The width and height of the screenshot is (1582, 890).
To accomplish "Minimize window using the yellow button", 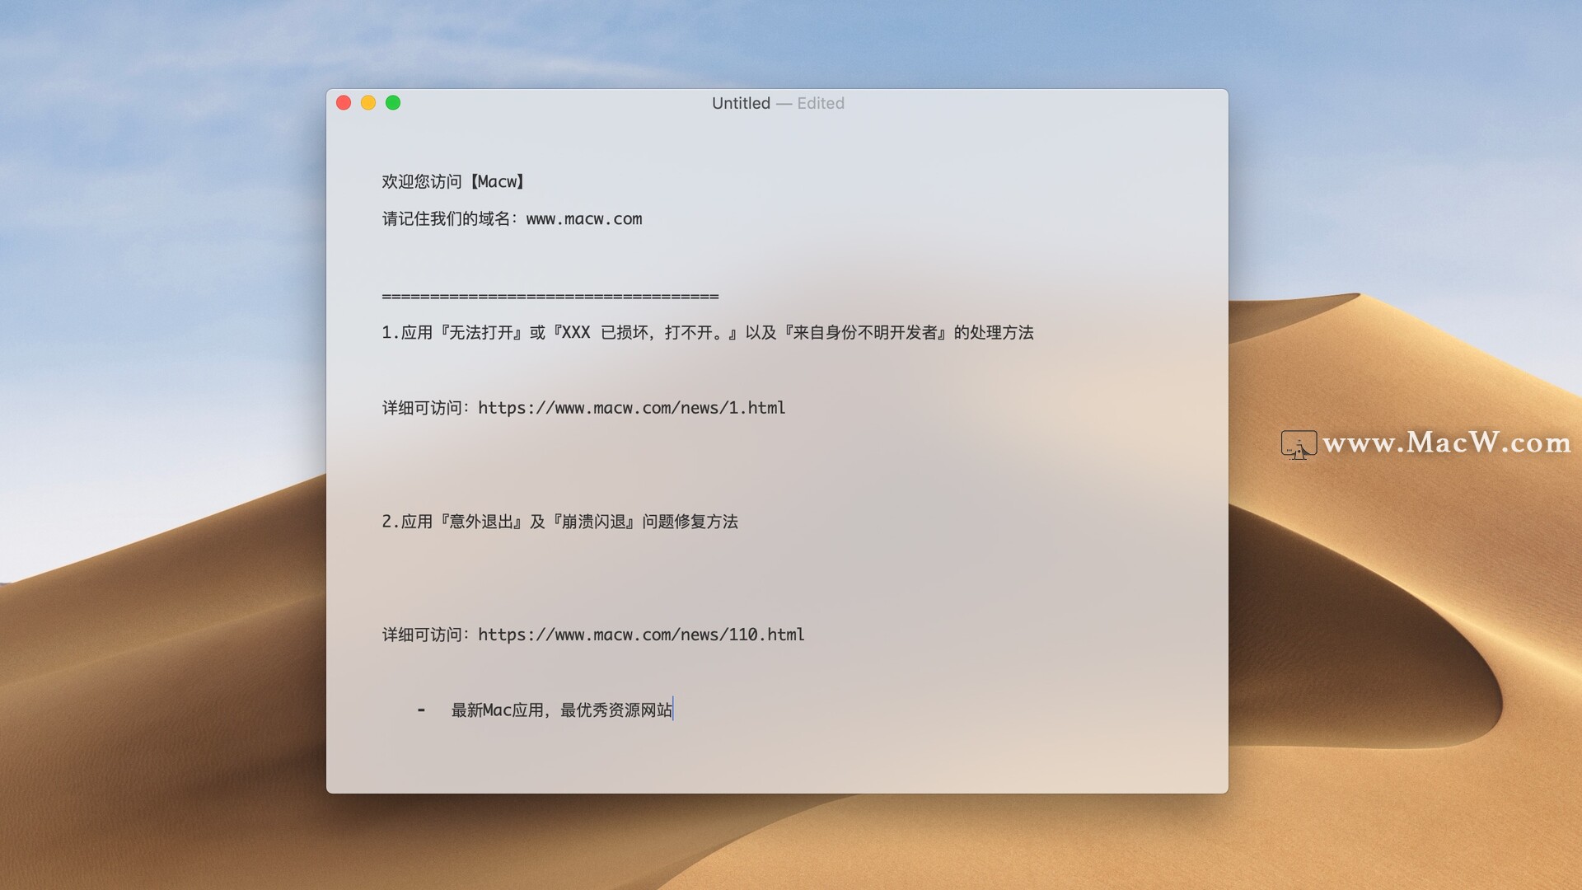I will [368, 103].
